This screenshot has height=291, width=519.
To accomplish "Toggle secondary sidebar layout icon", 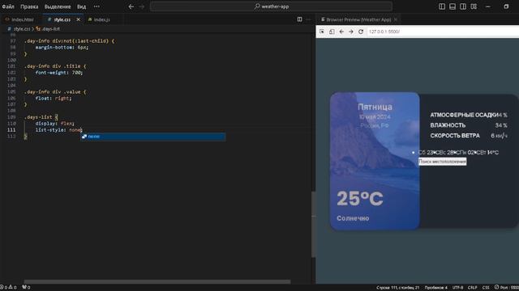I will 463,6.
